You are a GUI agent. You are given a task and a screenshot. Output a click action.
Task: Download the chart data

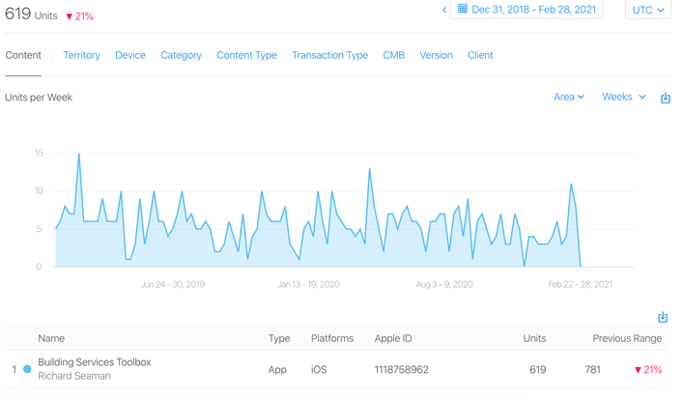click(x=666, y=98)
